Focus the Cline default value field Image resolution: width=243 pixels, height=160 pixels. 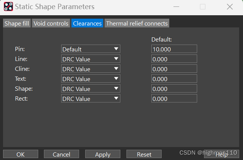click(x=174, y=69)
